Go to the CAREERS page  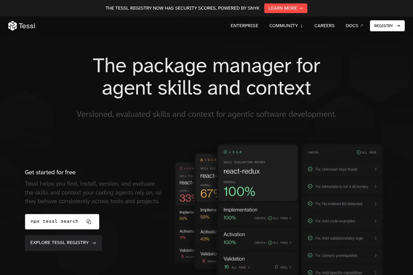coord(325,26)
